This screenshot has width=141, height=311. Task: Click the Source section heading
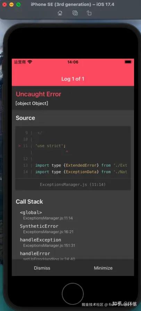tap(25, 118)
